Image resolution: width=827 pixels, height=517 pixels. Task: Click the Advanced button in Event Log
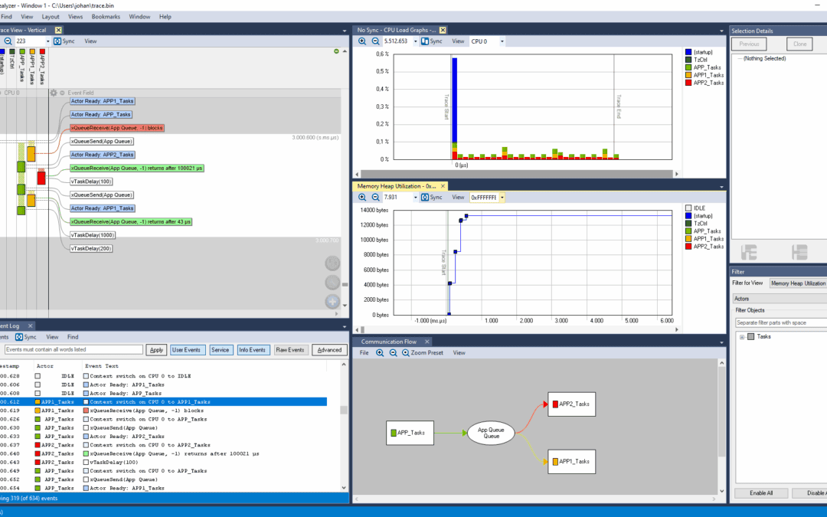pos(329,350)
